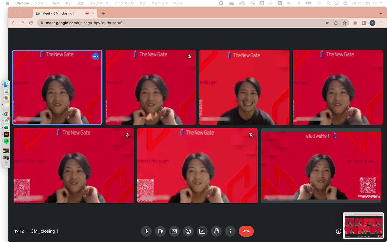The image size is (387, 242).
Task: Bookmark this page with the star
Action: (345, 23)
